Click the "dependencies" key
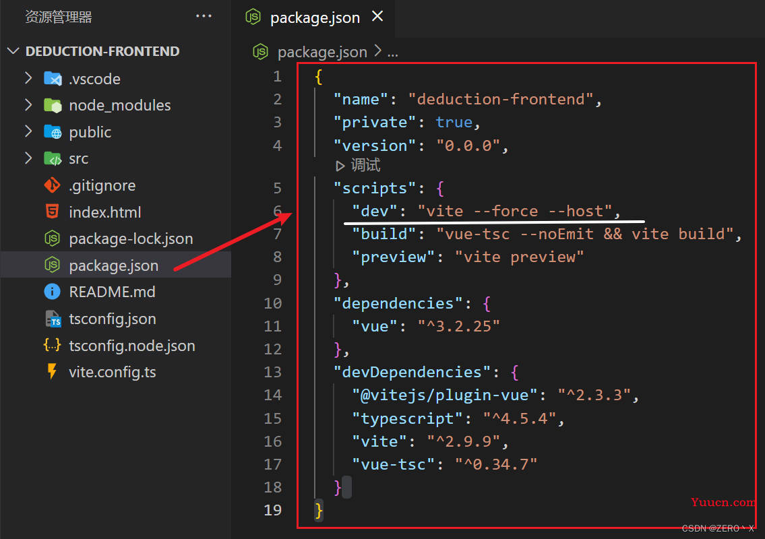 click(x=398, y=303)
